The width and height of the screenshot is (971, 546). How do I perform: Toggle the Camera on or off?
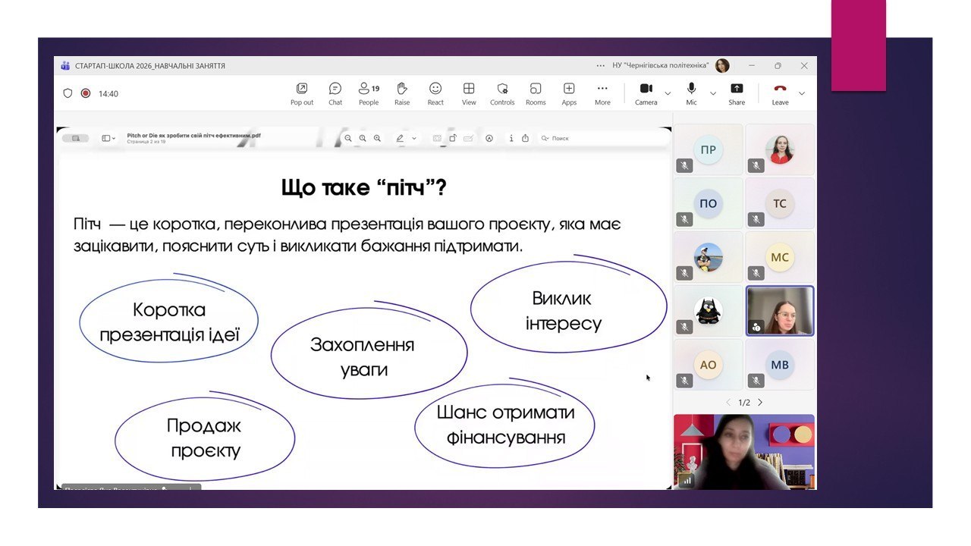click(x=646, y=93)
